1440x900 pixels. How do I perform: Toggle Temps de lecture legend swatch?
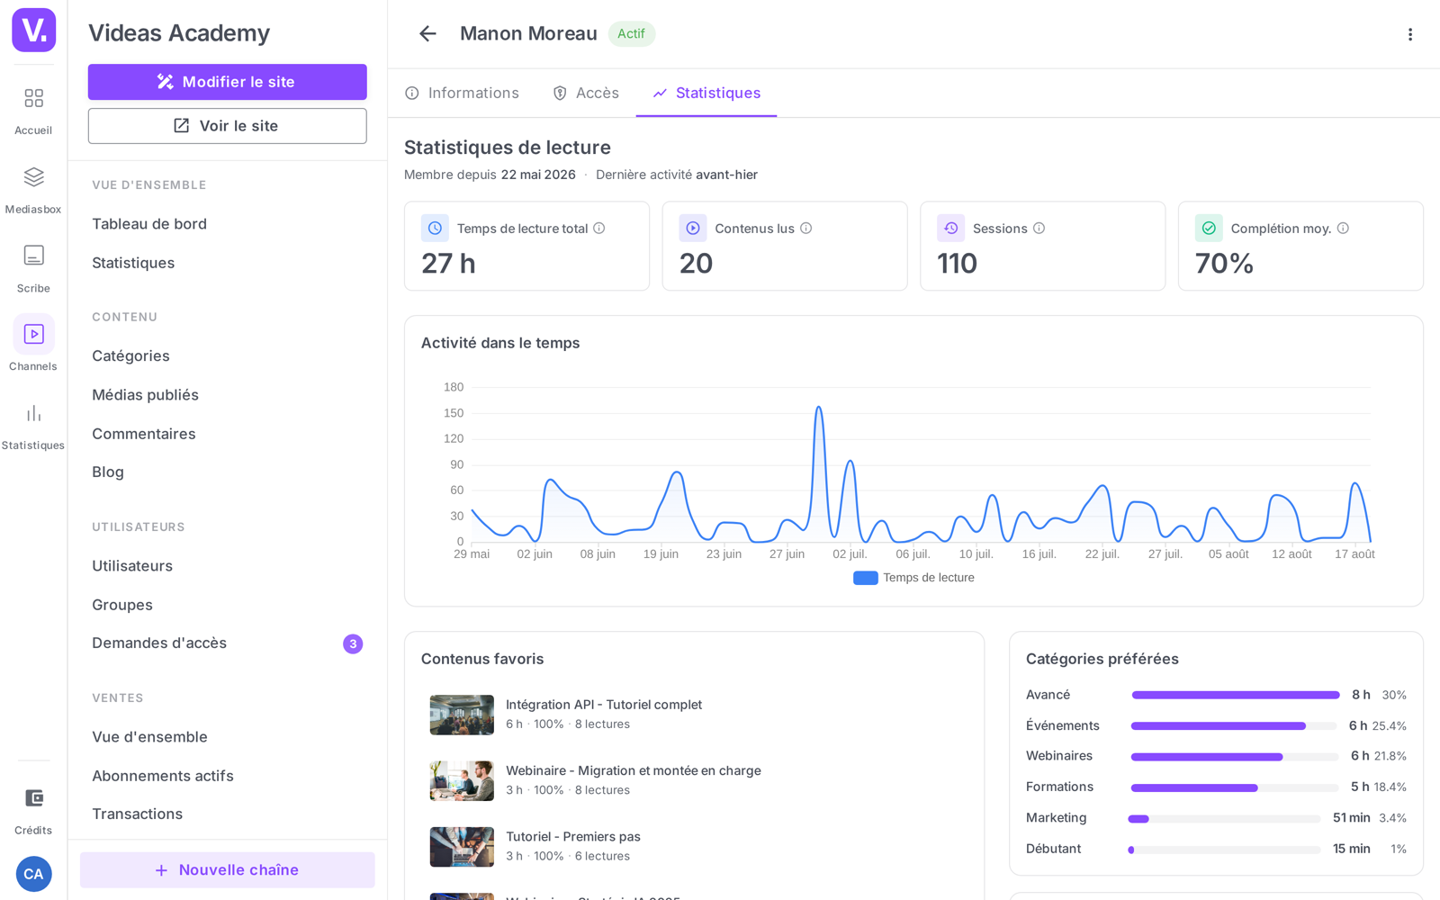pos(866,578)
